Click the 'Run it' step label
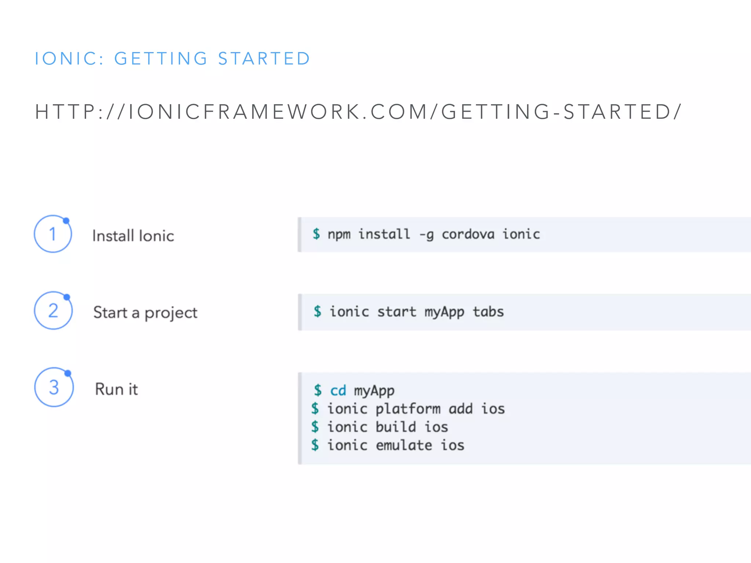751x563 pixels. [116, 389]
